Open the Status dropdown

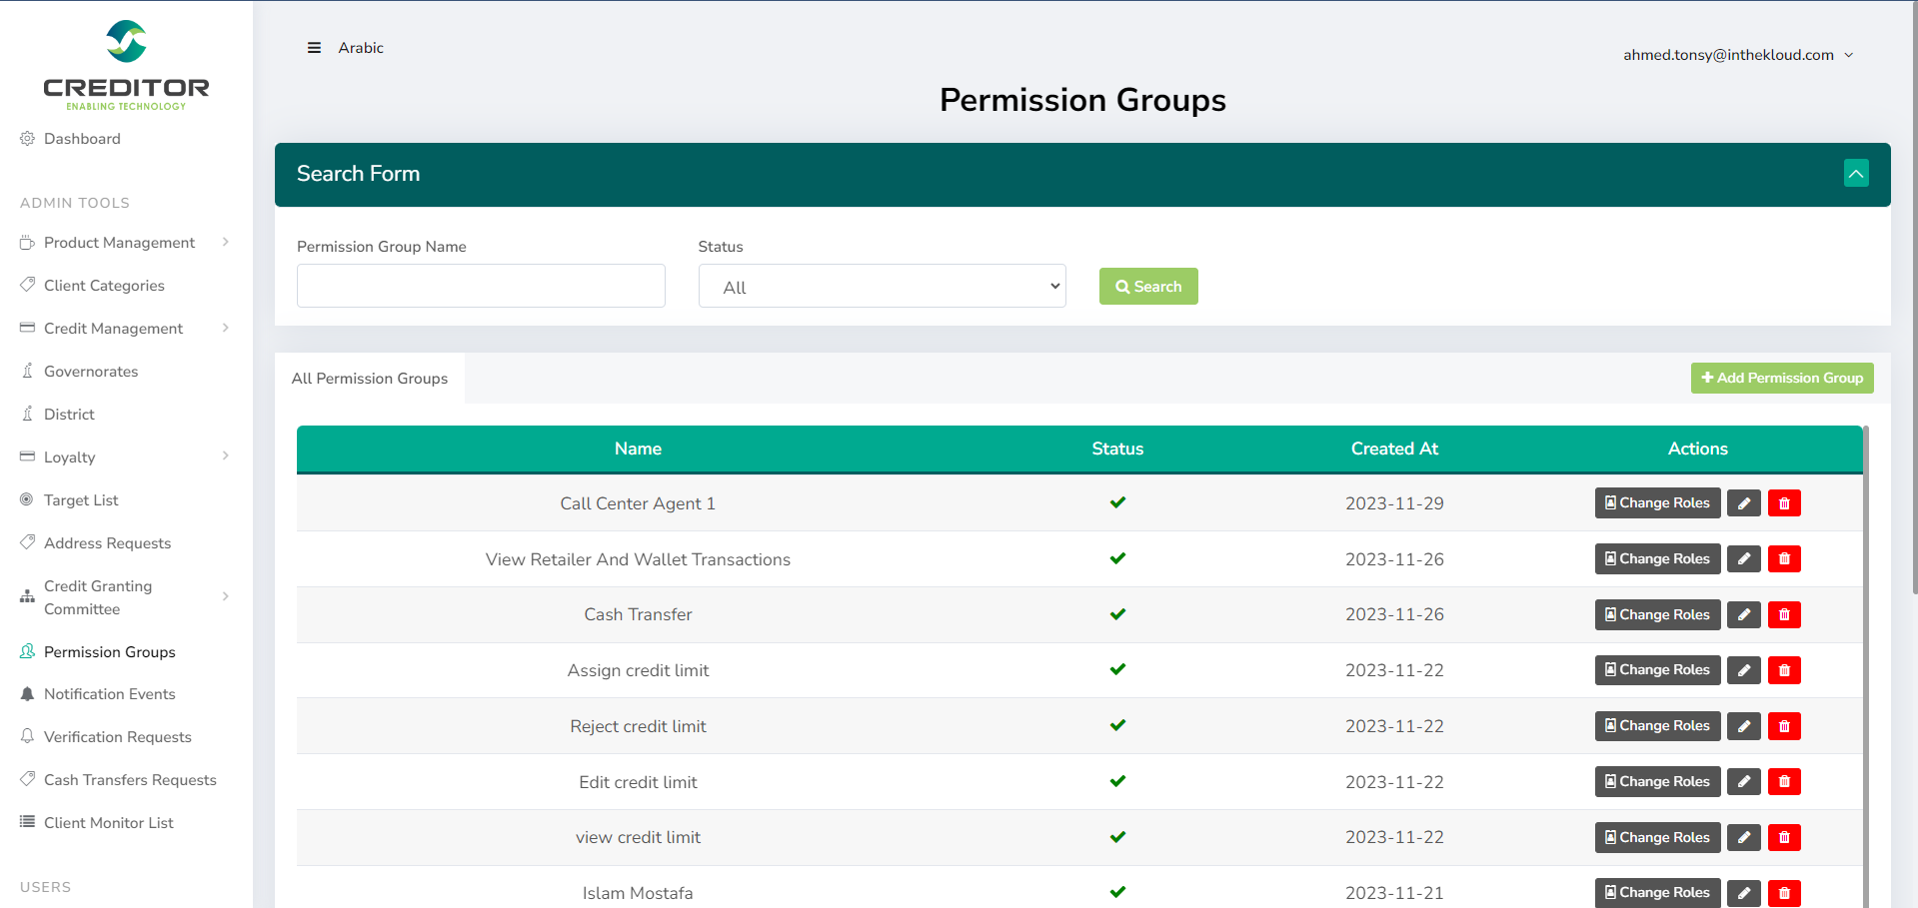pyautogui.click(x=882, y=287)
